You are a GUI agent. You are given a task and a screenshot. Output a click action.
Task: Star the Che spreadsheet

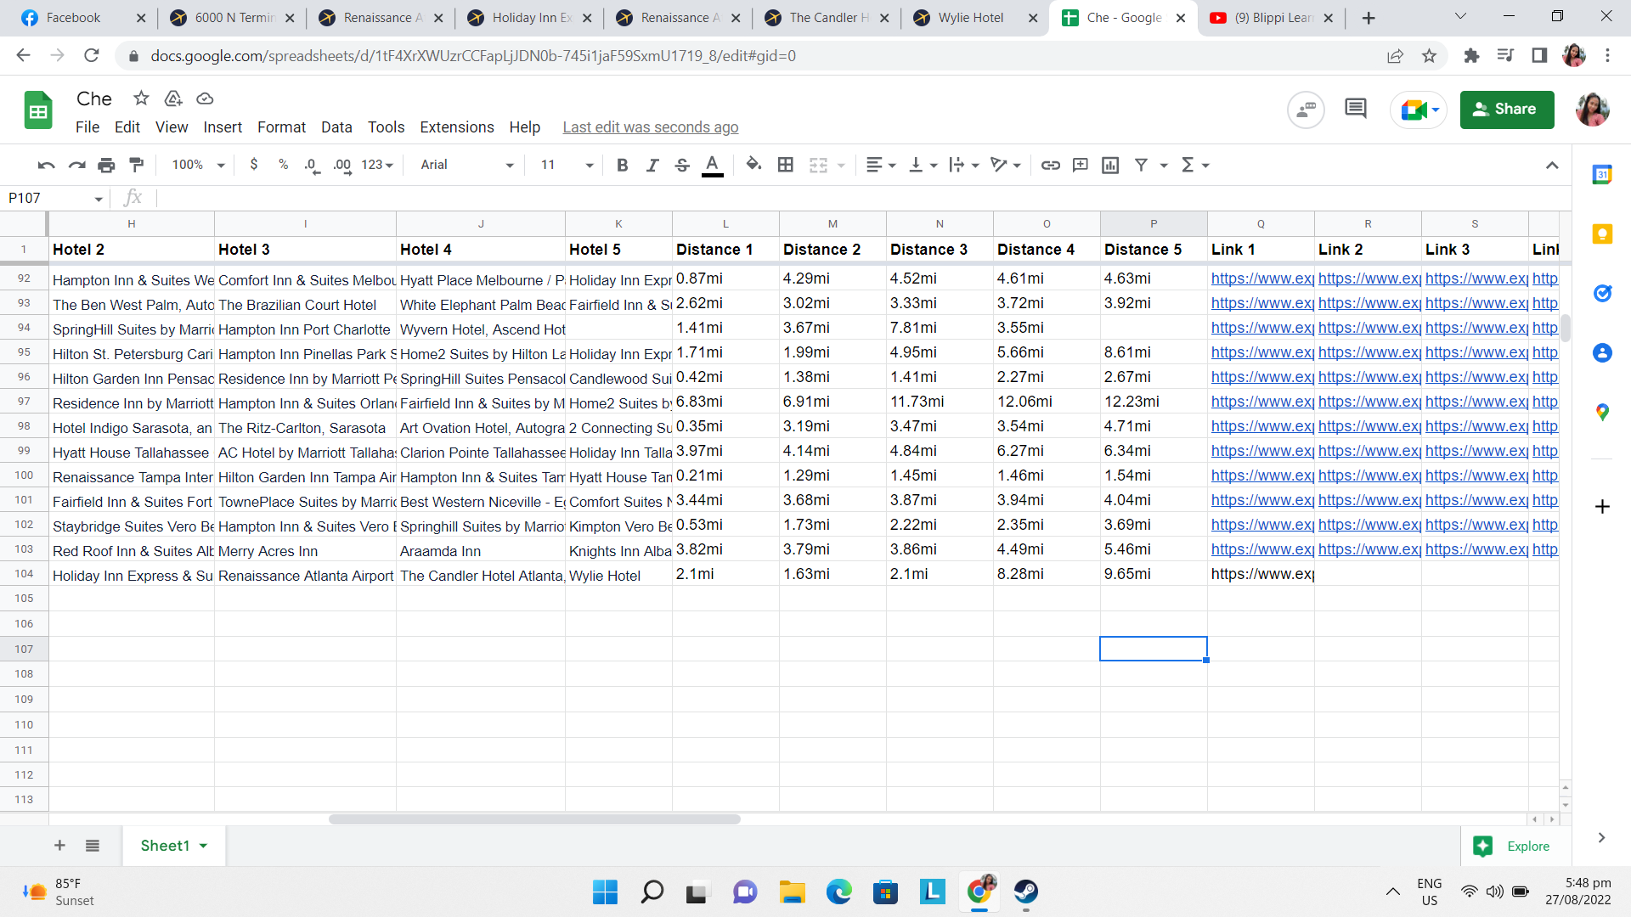[x=141, y=98]
